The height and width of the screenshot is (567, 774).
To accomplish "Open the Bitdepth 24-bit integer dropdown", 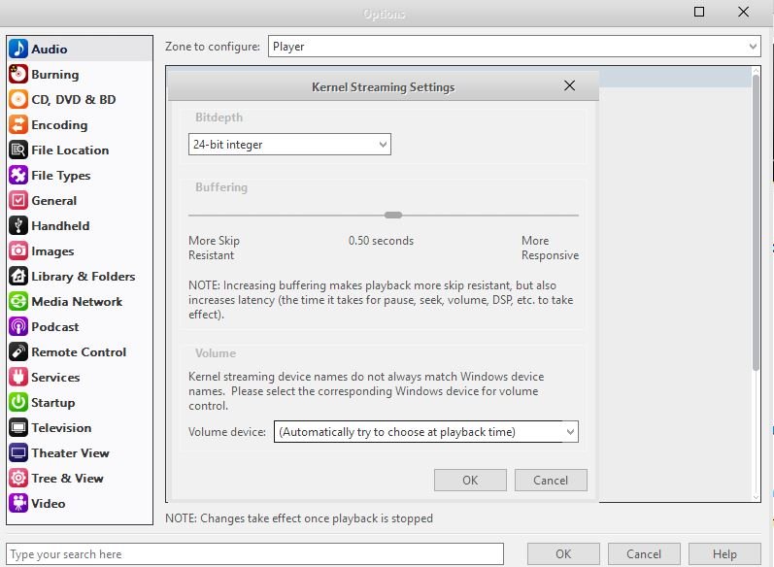I will point(289,145).
